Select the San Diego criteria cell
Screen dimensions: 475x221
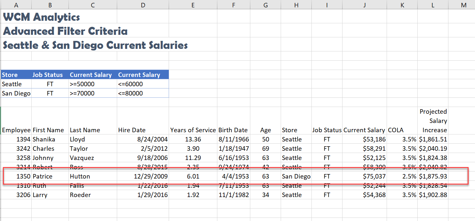click(x=16, y=93)
